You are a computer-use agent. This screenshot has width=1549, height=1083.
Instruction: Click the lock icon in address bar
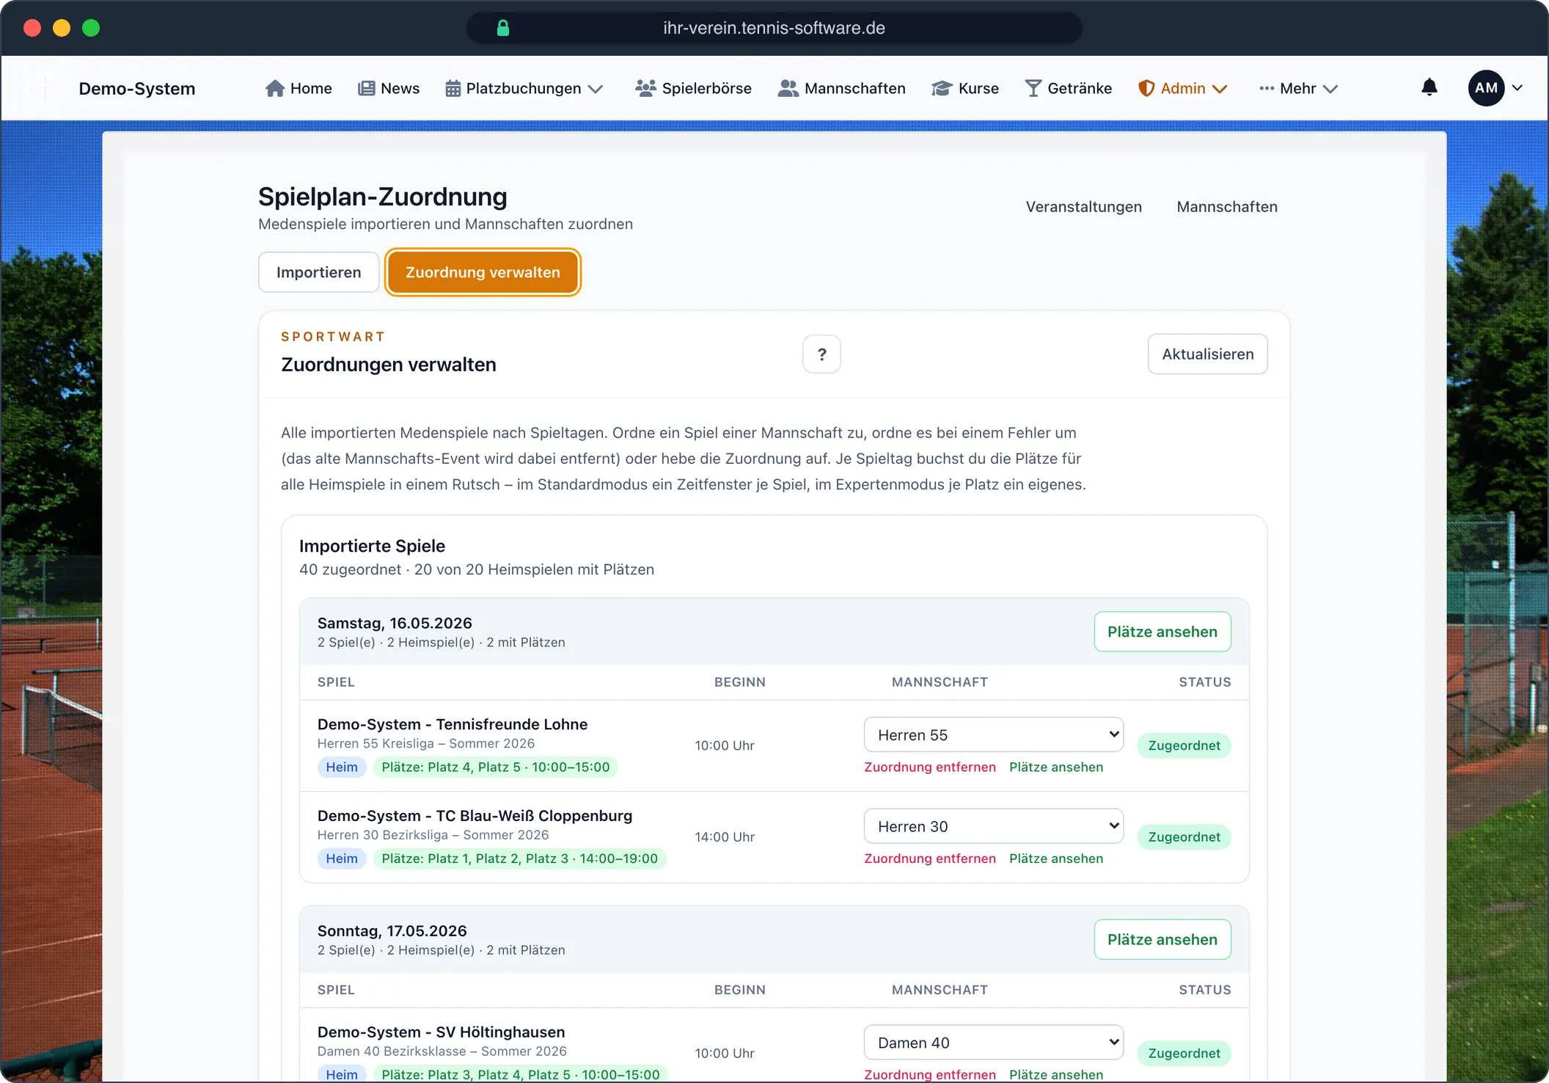(503, 28)
